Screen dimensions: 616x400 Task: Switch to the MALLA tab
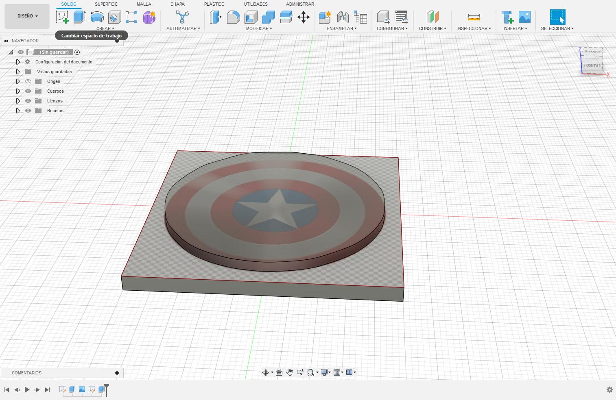pyautogui.click(x=144, y=4)
